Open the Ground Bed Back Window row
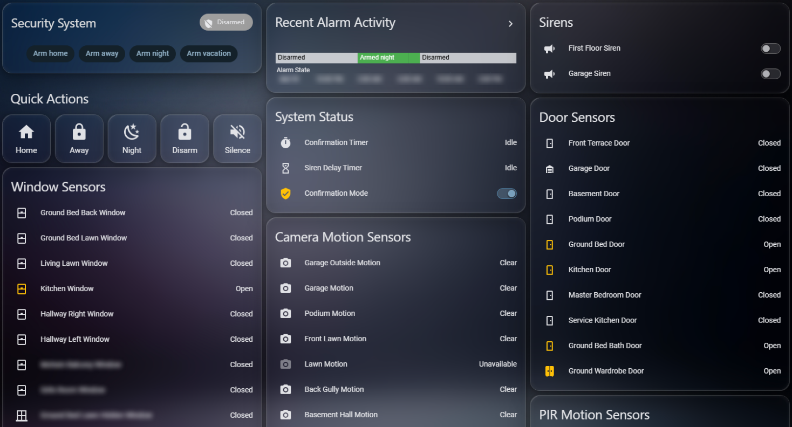This screenshot has width=792, height=427. [x=132, y=213]
